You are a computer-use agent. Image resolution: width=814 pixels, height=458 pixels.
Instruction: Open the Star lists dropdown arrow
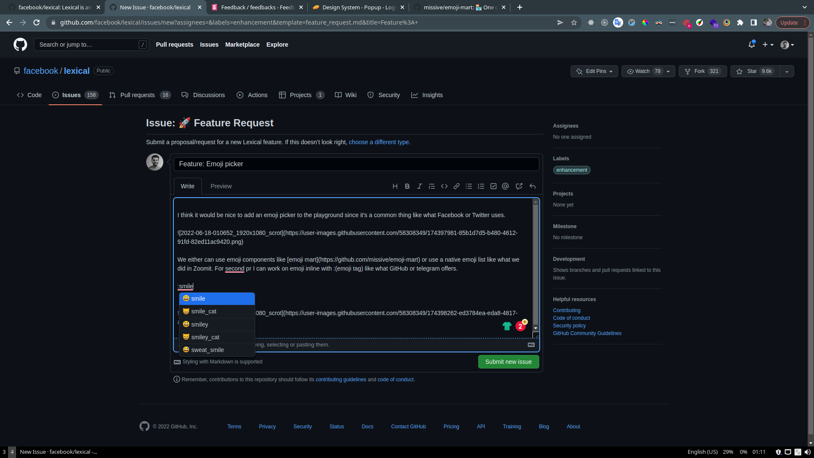tap(787, 71)
